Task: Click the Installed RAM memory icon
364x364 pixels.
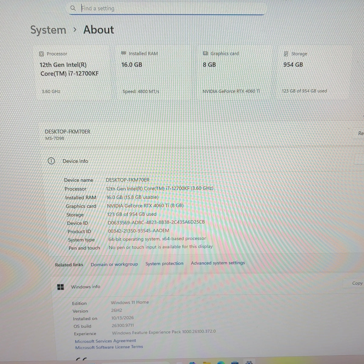Action: click(x=123, y=53)
